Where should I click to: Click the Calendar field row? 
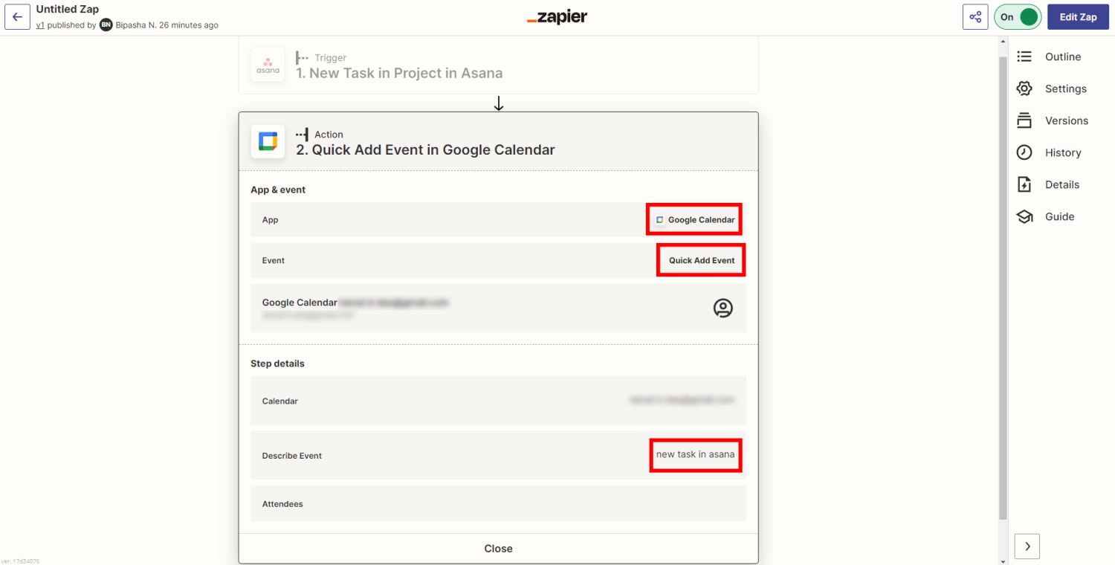498,401
